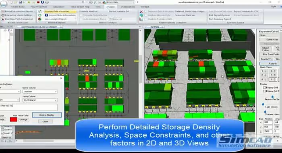Click the teal icon beside Capture Process Data

141,15
